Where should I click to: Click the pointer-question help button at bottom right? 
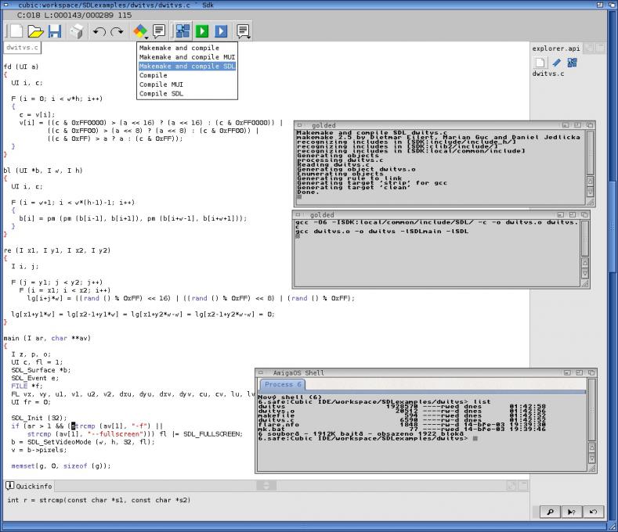[x=571, y=512]
